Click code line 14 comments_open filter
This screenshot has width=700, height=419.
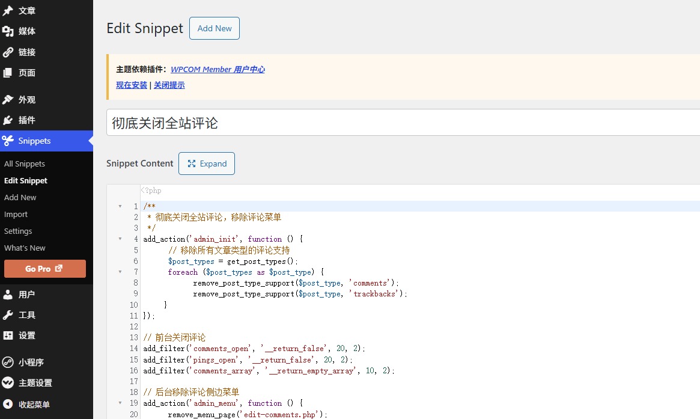click(x=255, y=349)
